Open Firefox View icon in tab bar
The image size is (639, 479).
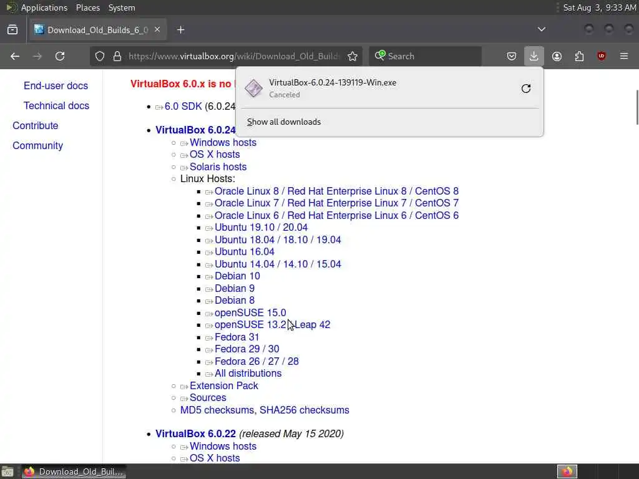click(x=12, y=30)
